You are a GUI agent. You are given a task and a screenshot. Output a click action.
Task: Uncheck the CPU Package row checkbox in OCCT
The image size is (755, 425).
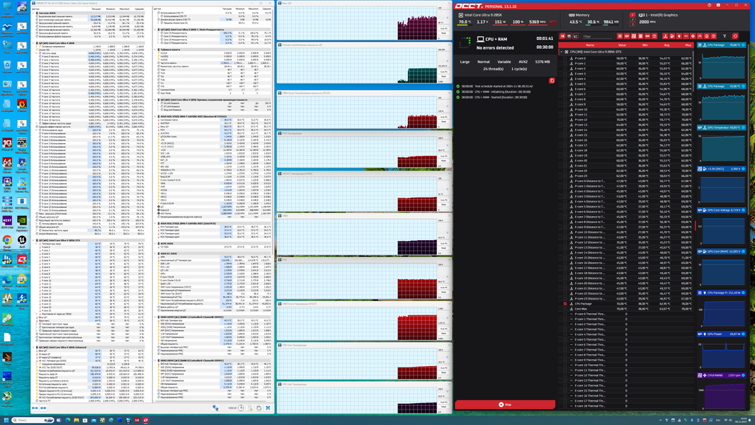(x=564, y=304)
